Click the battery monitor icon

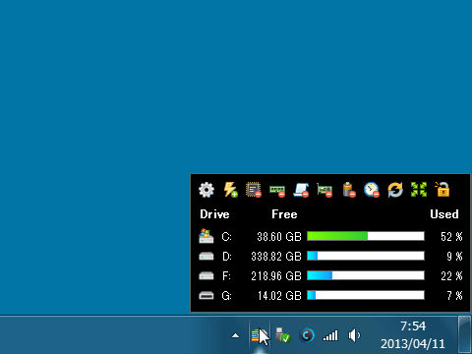(348, 190)
